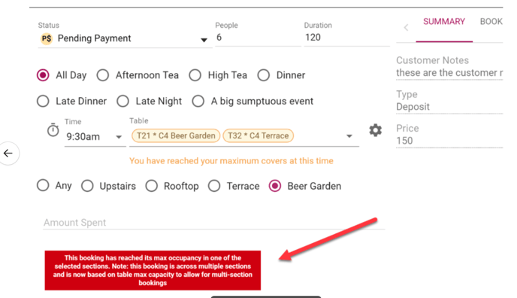Screen dimensions: 517x298
Task: Open the Status dropdown arrow
Action: [204, 40]
